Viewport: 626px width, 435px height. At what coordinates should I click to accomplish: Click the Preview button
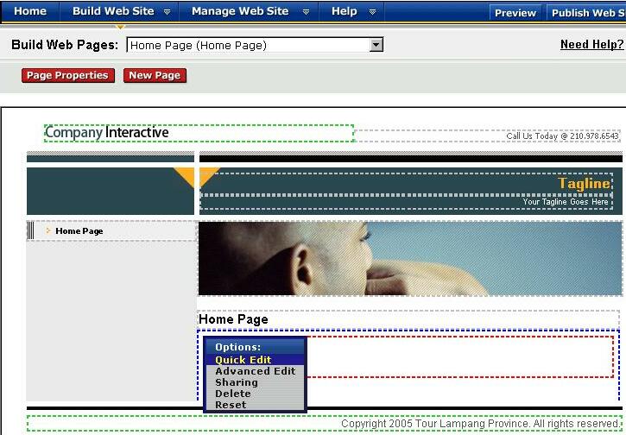tap(515, 13)
